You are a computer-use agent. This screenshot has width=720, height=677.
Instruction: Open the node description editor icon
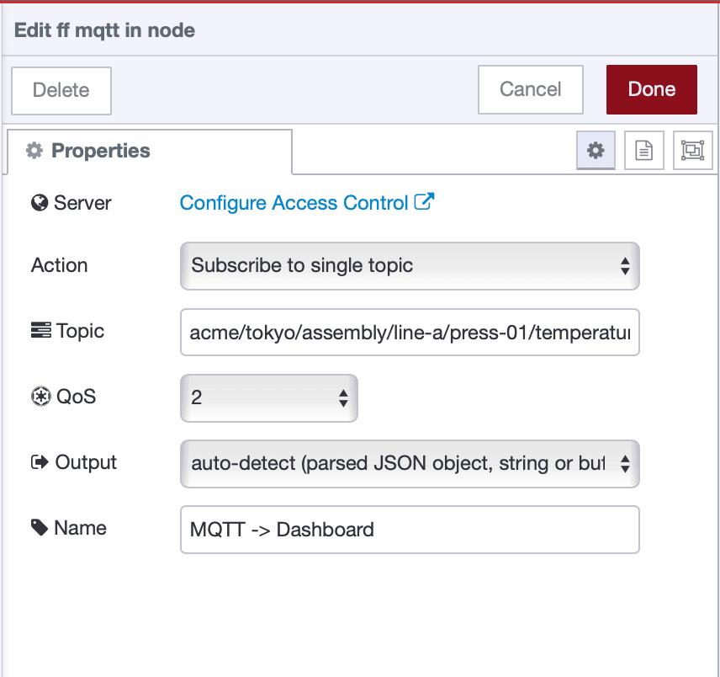pyautogui.click(x=643, y=151)
